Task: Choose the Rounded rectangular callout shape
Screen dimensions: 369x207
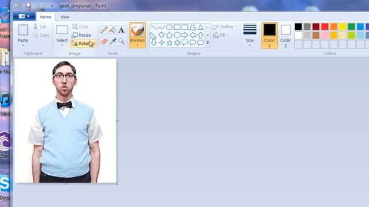Action: 184,43
